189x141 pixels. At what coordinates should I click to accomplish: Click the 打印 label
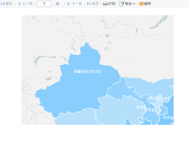coord(112,4)
